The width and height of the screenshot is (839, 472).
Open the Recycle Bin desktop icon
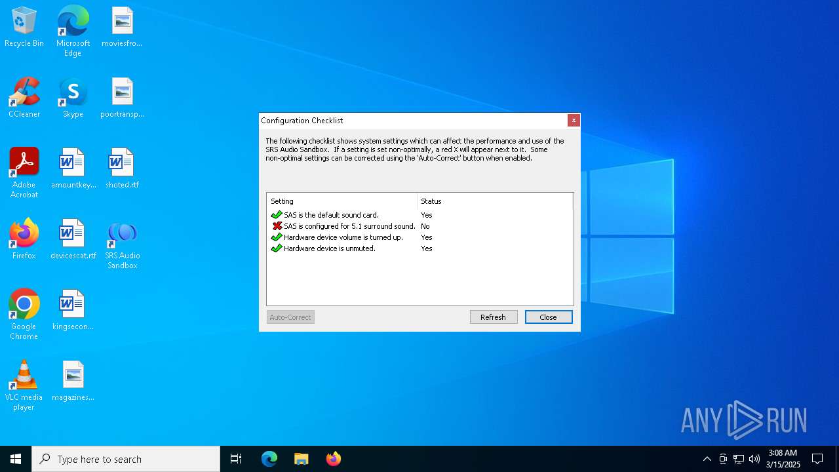(x=24, y=28)
